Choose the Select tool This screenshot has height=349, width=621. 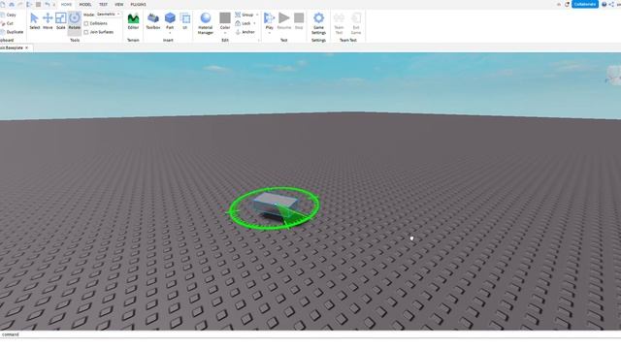point(35,21)
